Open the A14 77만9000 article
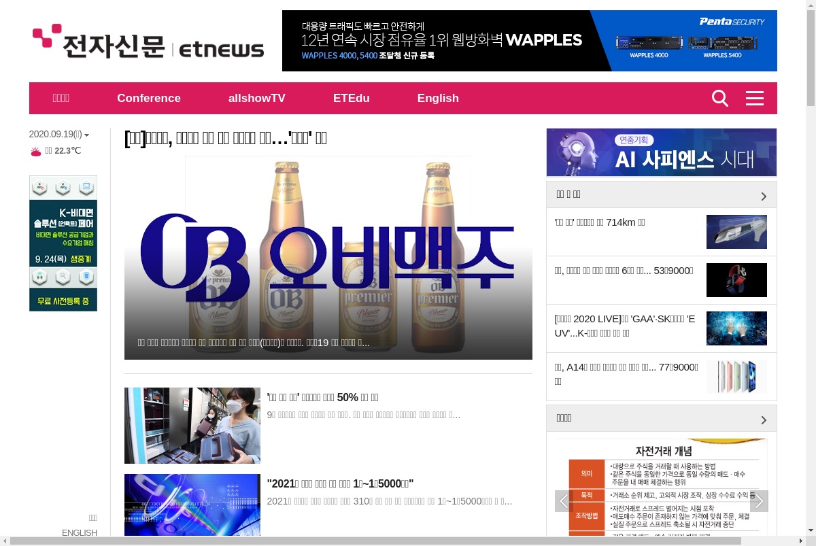This screenshot has height=546, width=816. [x=626, y=374]
